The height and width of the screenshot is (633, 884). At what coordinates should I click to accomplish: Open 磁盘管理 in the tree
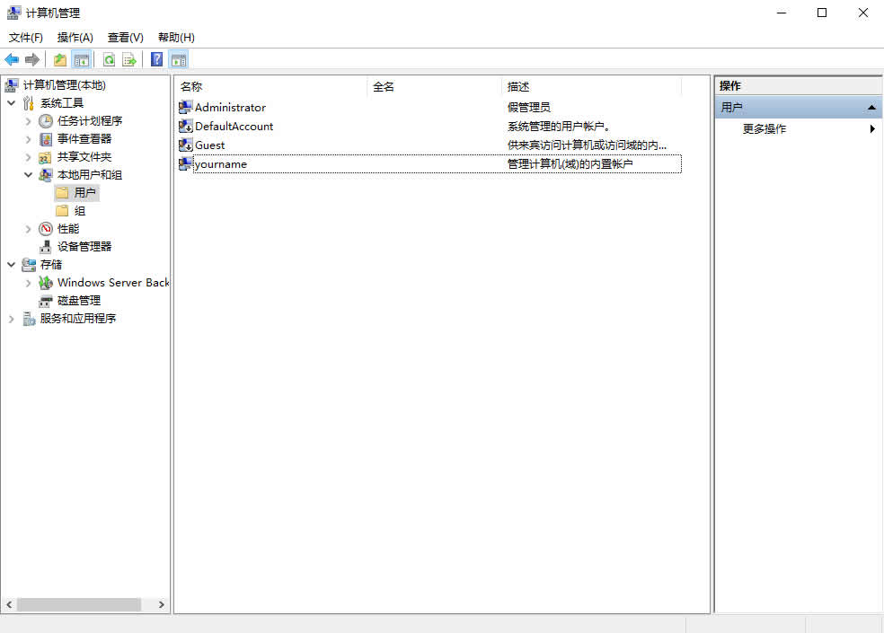[x=79, y=301]
